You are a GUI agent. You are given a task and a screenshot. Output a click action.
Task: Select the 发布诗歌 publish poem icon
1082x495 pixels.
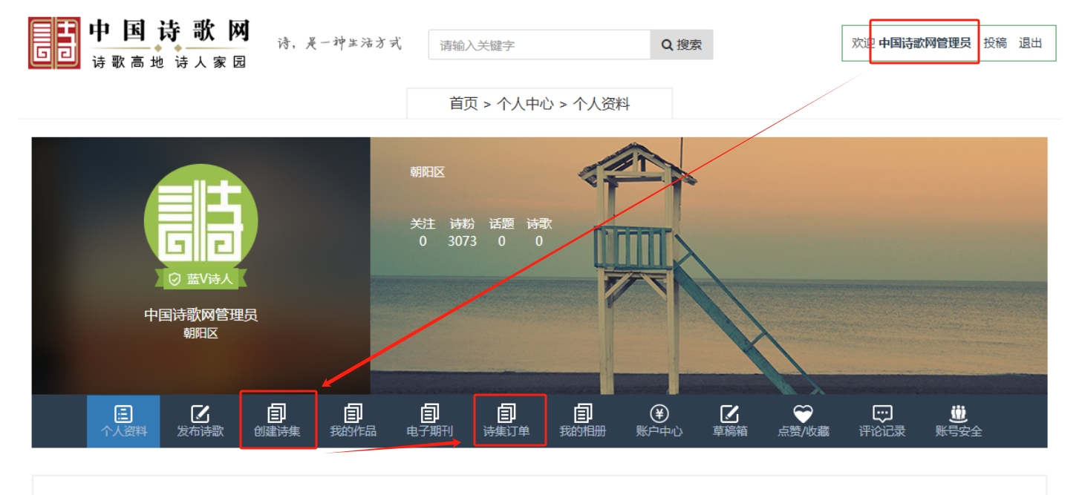(201, 413)
